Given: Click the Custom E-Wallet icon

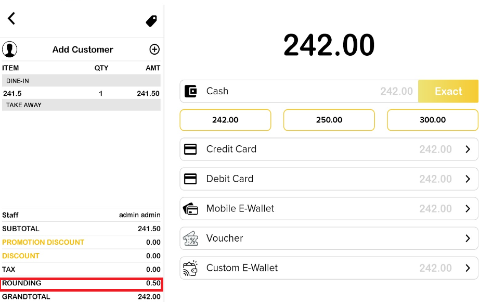Looking at the screenshot, I should point(191,268).
